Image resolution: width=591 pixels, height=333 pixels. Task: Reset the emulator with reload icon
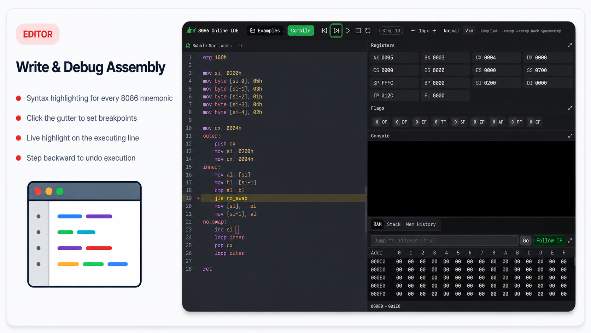point(368,31)
